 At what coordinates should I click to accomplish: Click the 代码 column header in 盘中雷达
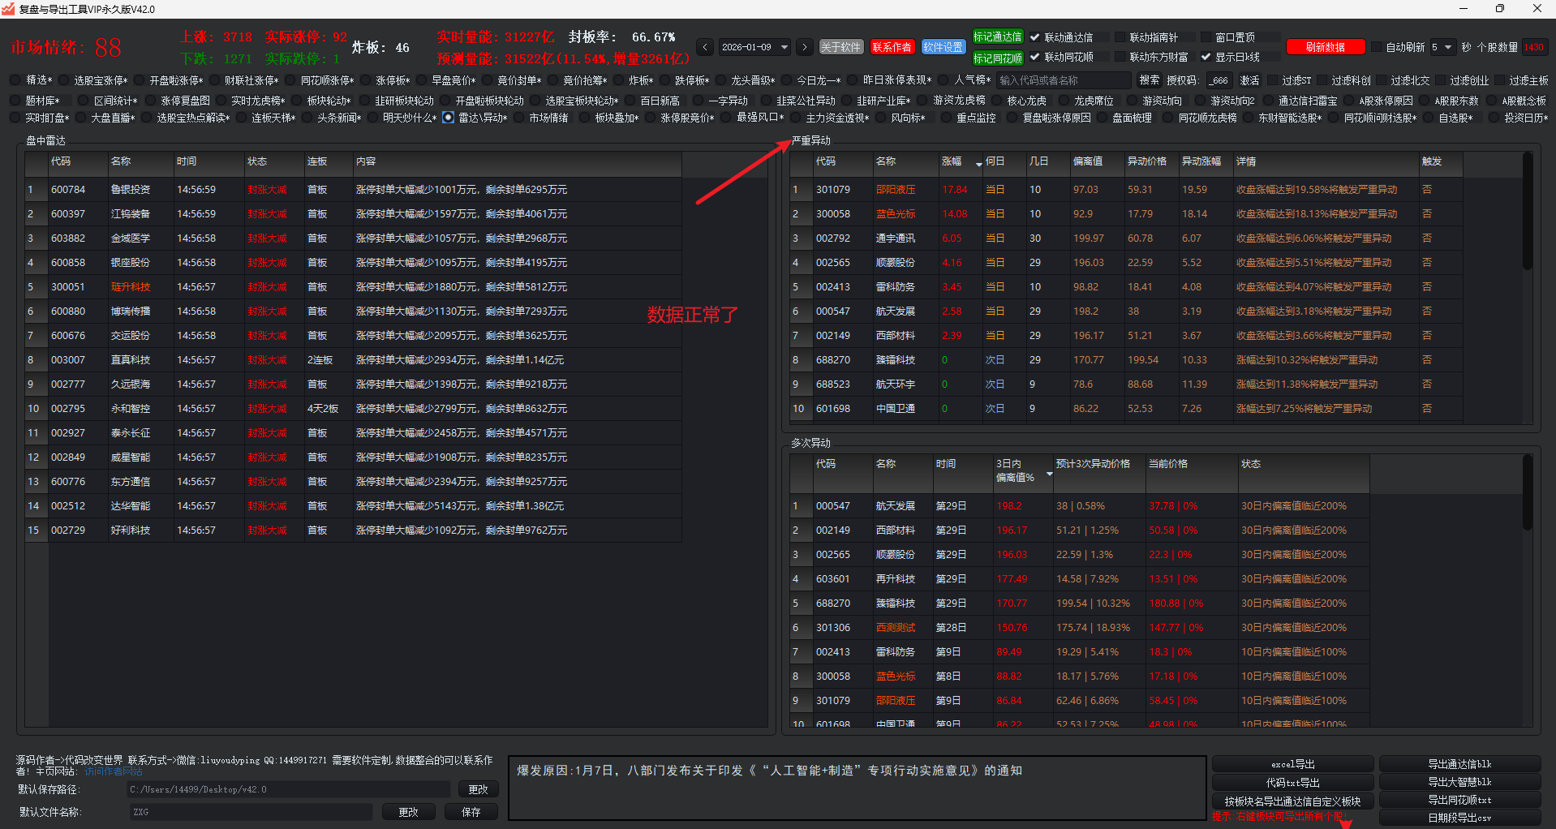click(61, 161)
